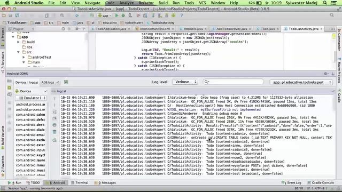342x192 pixels.
Task: Run the app with the green play icon
Action: click(116, 15)
